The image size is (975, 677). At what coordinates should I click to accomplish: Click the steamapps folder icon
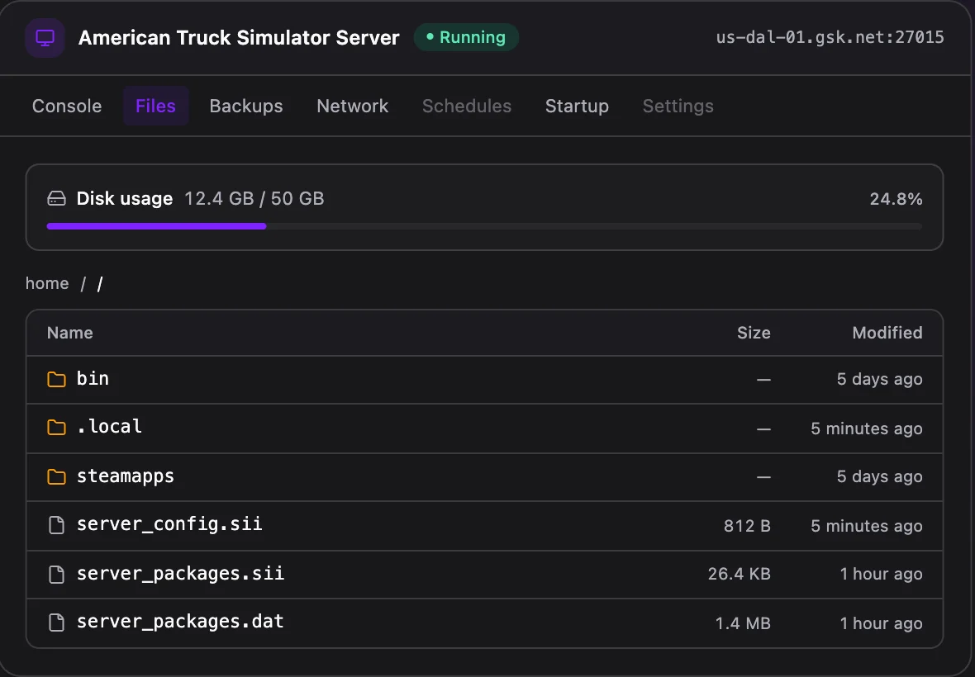tap(56, 477)
